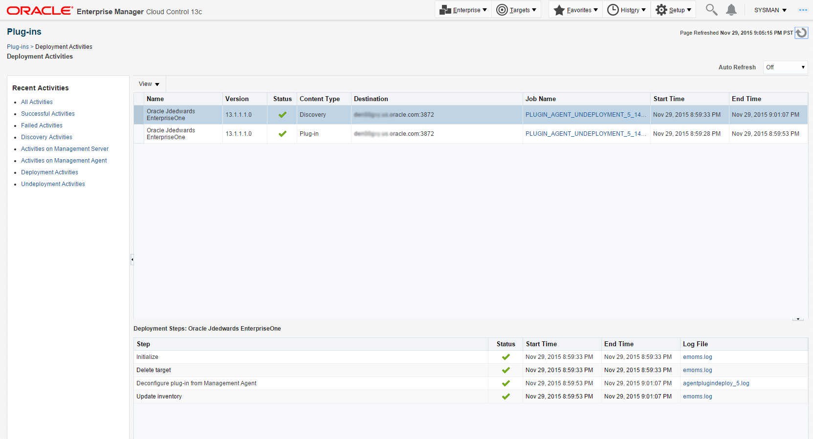Sort table by Start Time column header
The height and width of the screenshot is (439, 813).
pyautogui.click(x=669, y=99)
